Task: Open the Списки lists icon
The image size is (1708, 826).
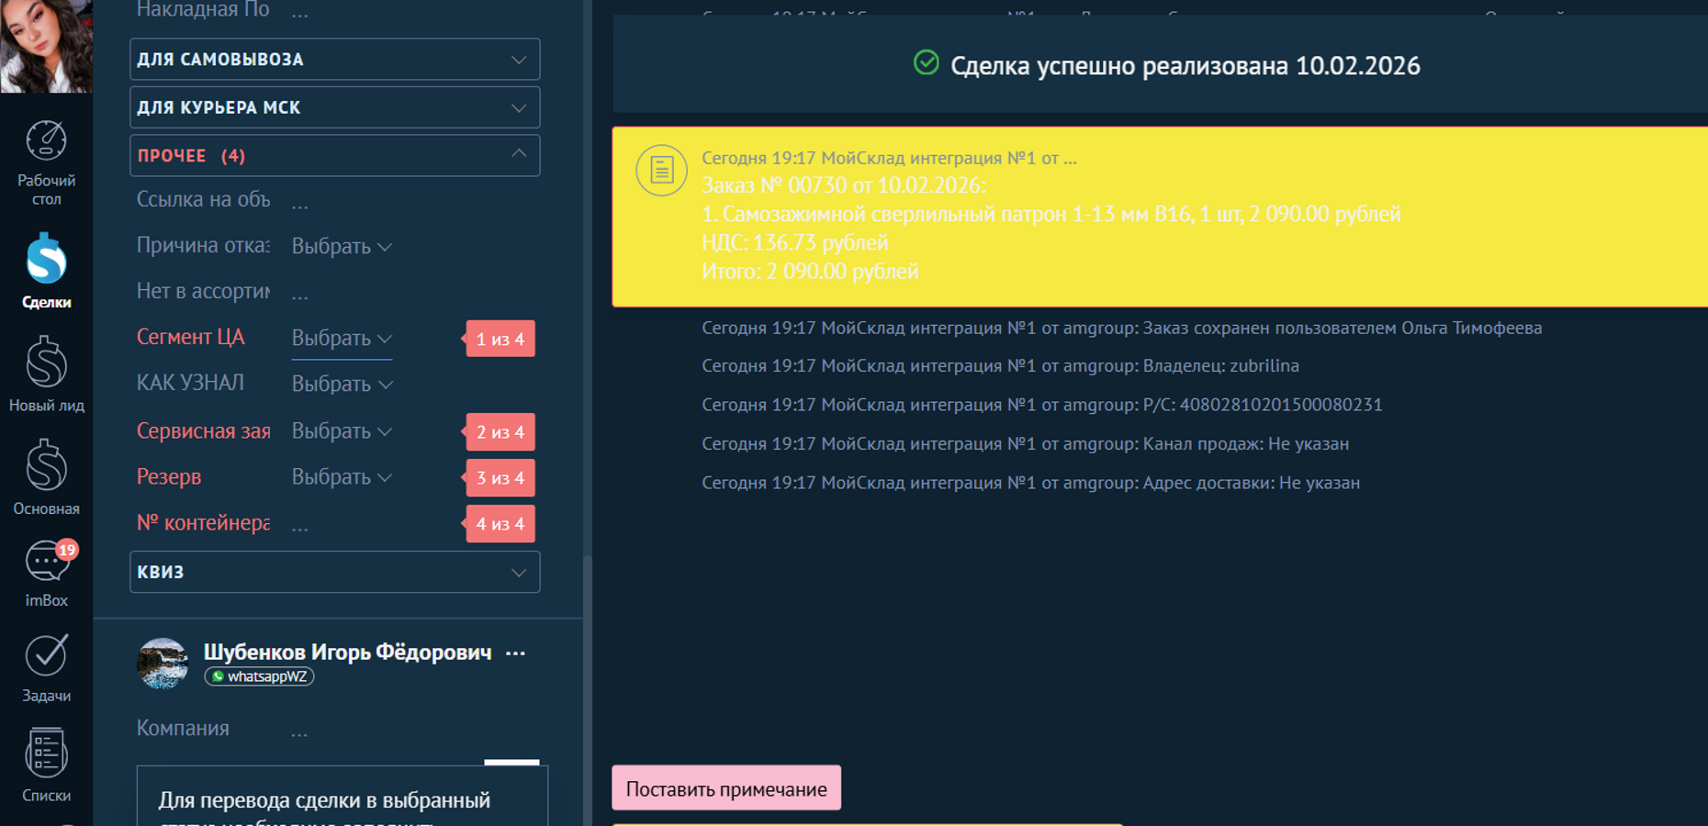Action: click(x=46, y=764)
